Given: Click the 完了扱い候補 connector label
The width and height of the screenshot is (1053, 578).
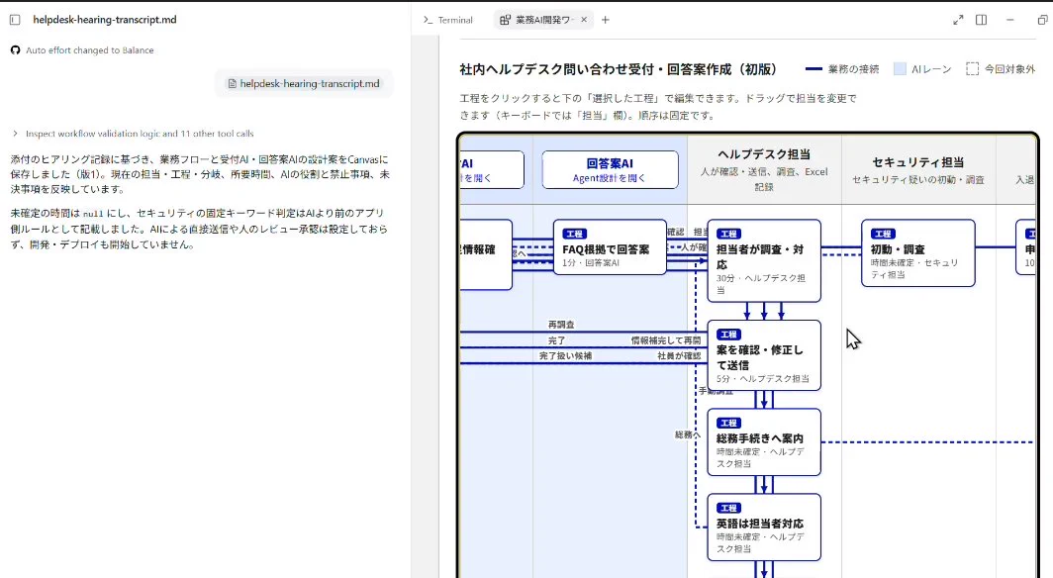Looking at the screenshot, I should coord(565,356).
